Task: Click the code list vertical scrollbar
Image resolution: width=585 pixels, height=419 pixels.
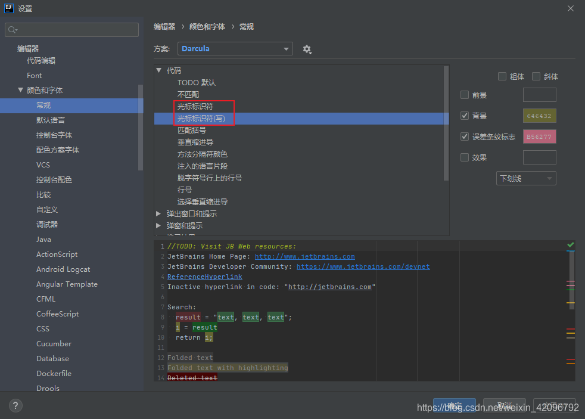Action: coord(446,123)
